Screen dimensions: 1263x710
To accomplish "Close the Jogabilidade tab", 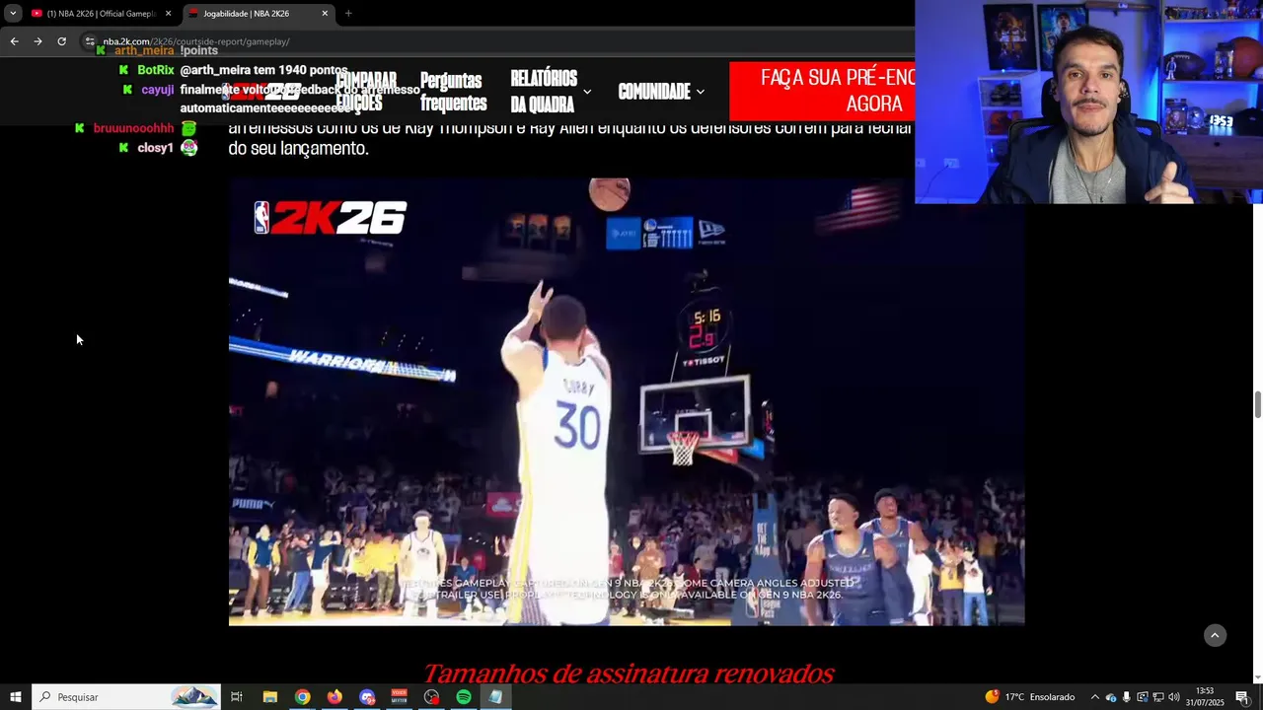I will (325, 14).
